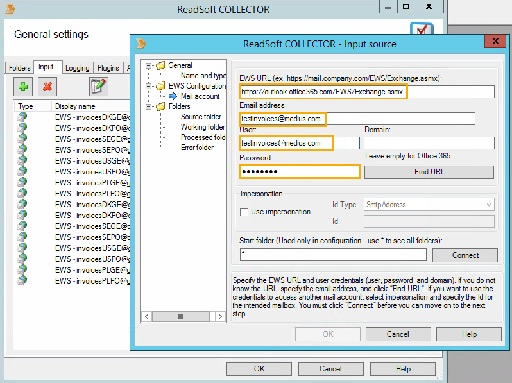The width and height of the screenshot is (512, 383).
Task: Click the Password input field
Action: pyautogui.click(x=300, y=171)
